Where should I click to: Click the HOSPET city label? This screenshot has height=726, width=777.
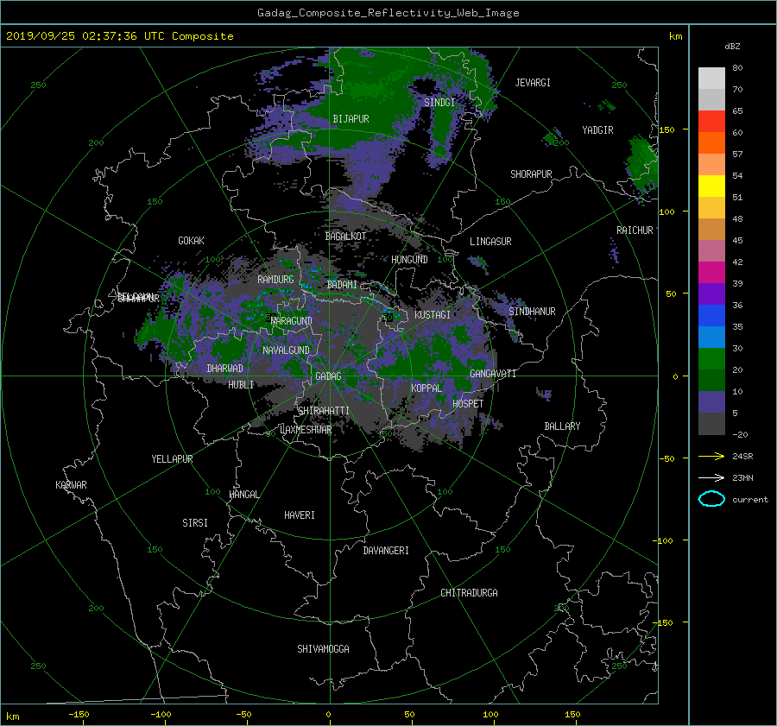pyautogui.click(x=468, y=404)
